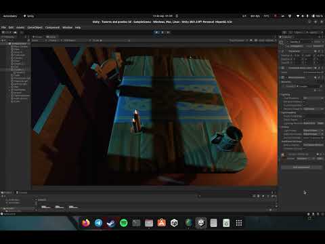Open the Reflection Probes dropdown
This screenshot has height=244, width=325.
(313, 134)
